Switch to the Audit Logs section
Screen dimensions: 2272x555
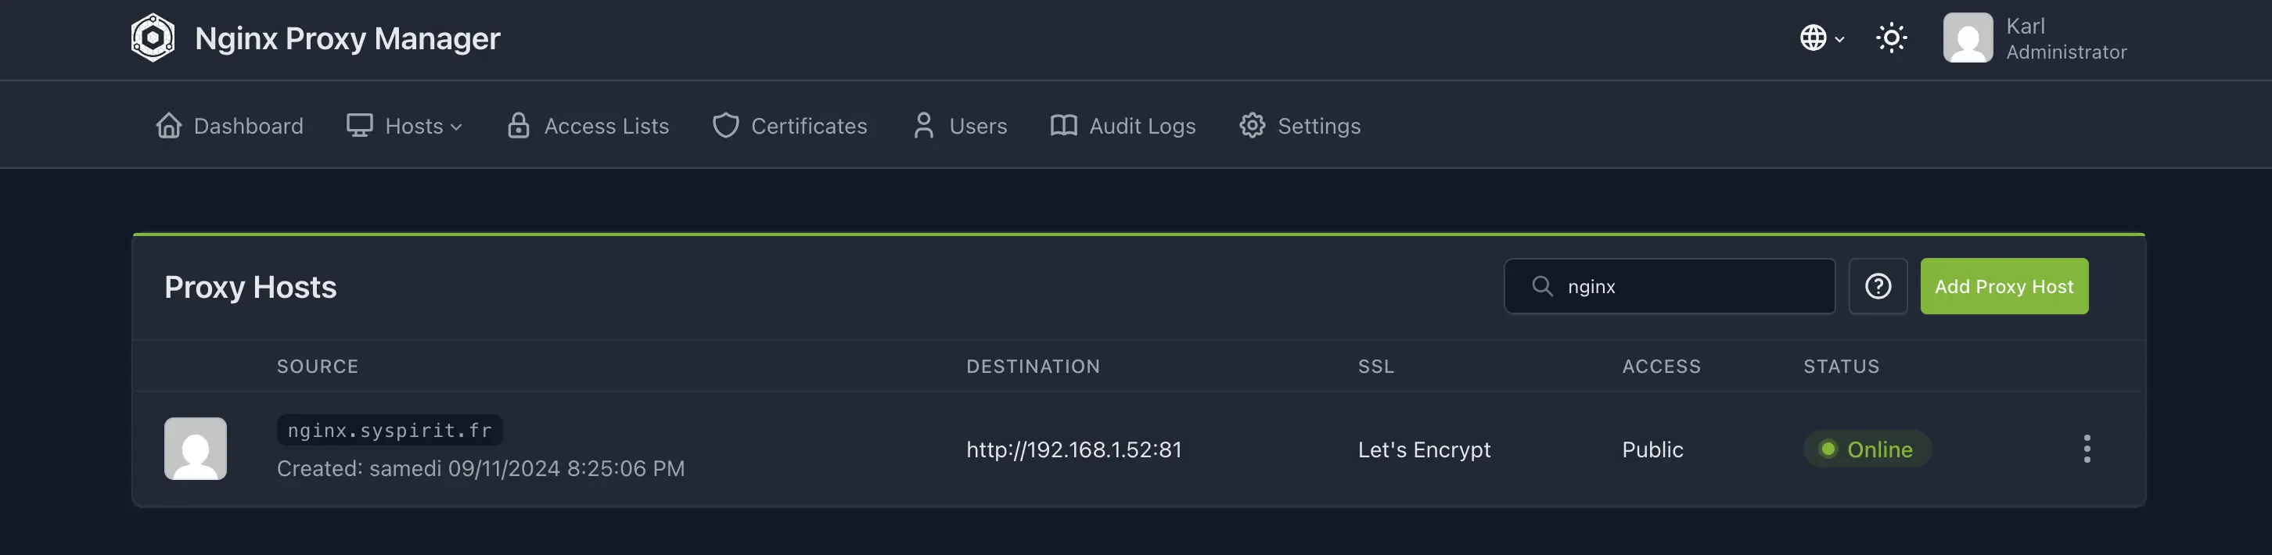click(x=1142, y=125)
